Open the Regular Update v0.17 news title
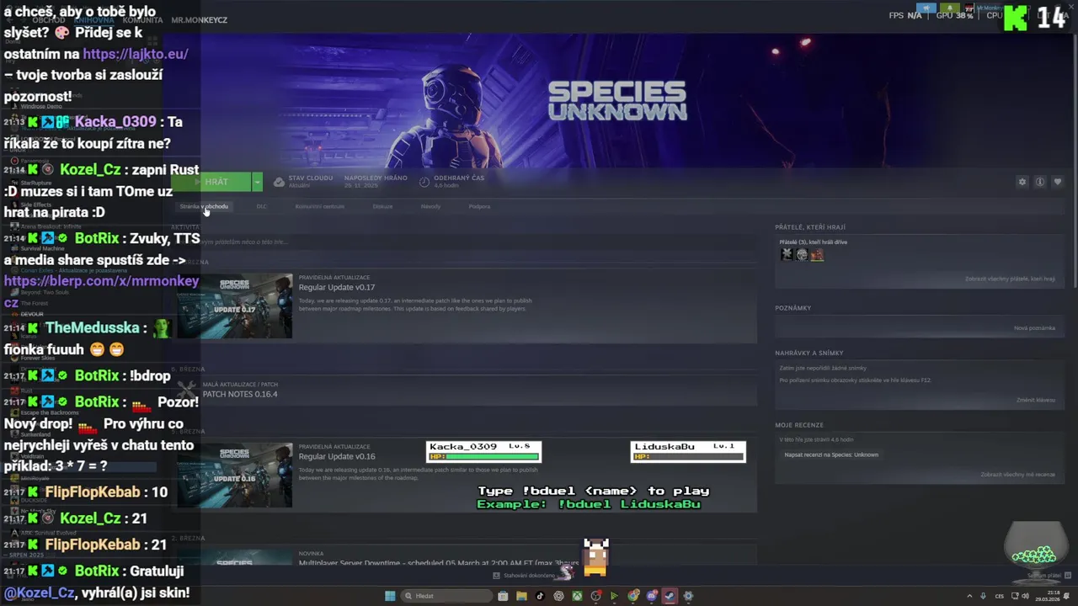This screenshot has height=606, width=1078. (337, 288)
